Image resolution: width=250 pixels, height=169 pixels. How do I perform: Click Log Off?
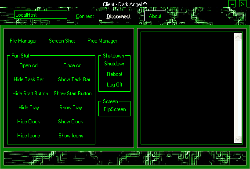click(x=115, y=85)
